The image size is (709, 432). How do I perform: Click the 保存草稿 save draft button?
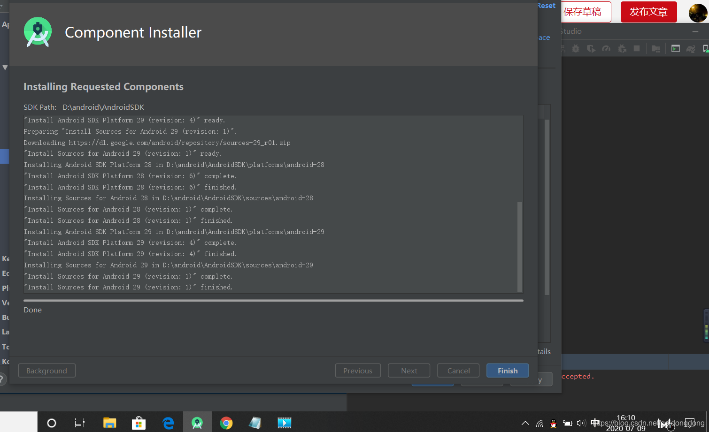586,12
